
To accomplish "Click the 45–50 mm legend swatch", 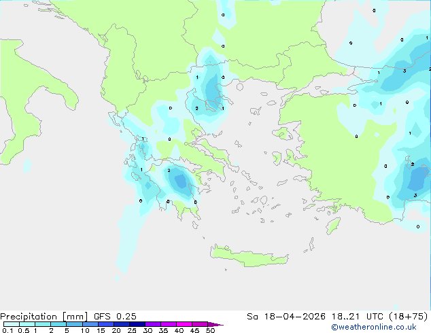I will click(x=200, y=324).
